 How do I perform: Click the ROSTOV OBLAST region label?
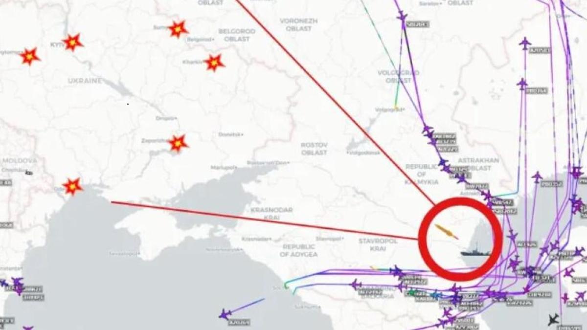click(314, 149)
